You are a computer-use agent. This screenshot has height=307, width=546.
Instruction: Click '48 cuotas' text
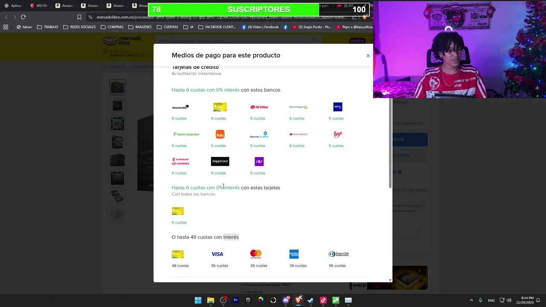click(x=180, y=266)
